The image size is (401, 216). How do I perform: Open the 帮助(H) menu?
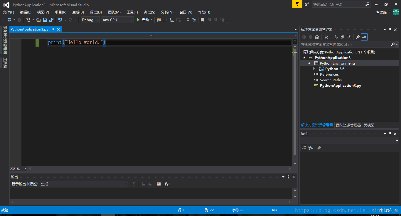click(x=204, y=12)
